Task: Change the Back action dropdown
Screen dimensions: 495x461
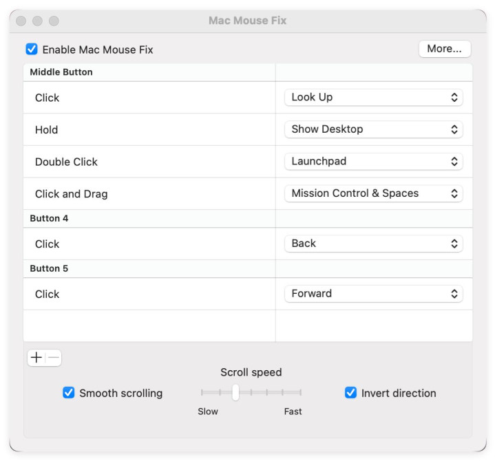Action: click(373, 244)
